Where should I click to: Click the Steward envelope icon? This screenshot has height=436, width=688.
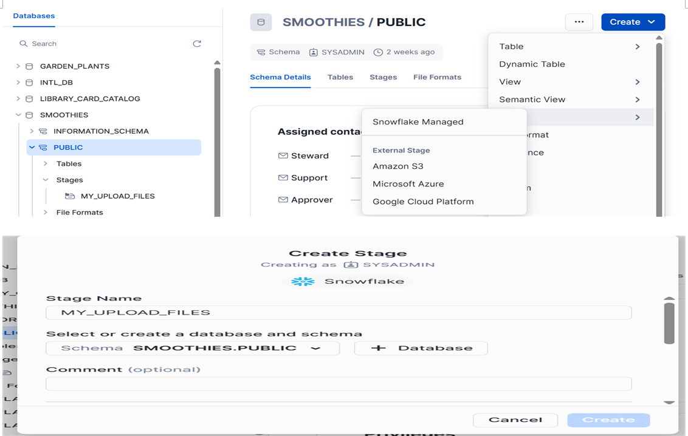283,156
